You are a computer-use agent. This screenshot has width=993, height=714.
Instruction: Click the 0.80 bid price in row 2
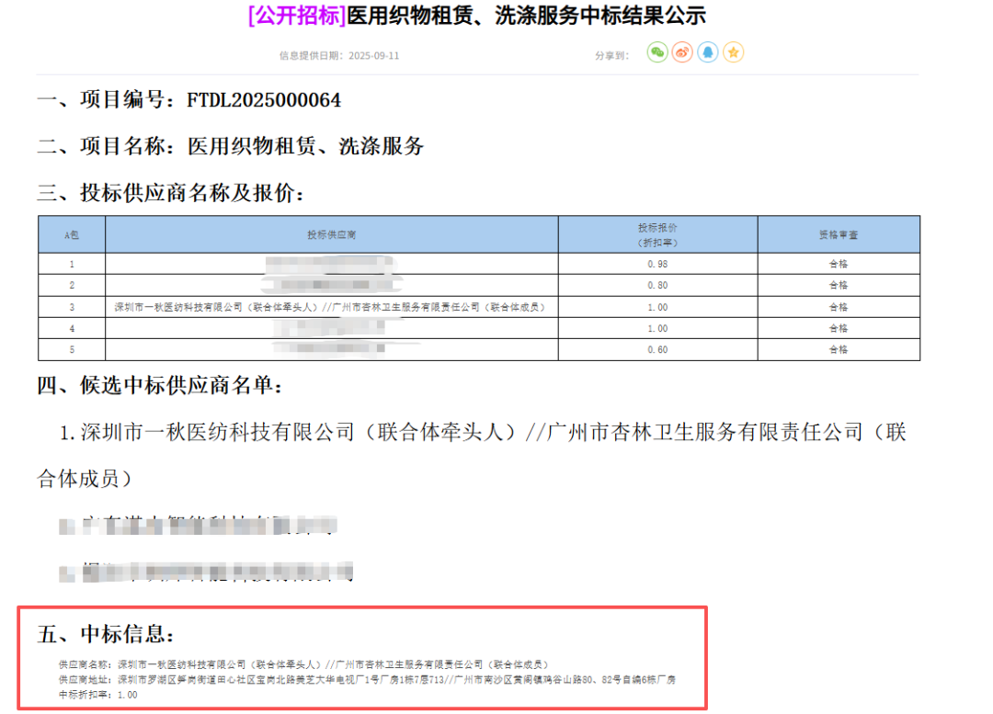(657, 286)
